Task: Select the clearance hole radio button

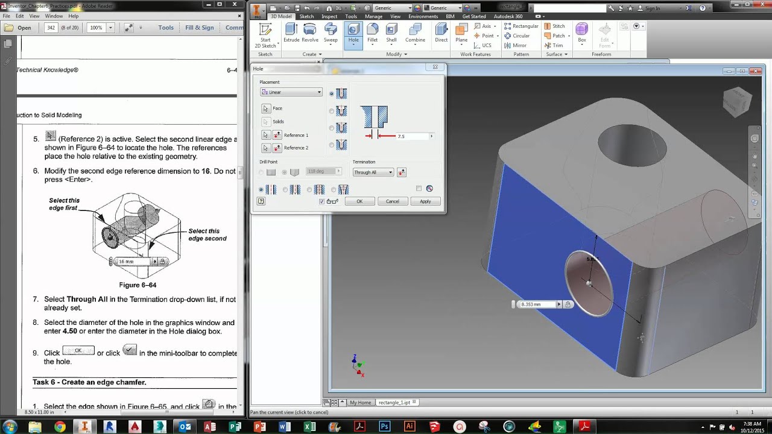Action: click(285, 189)
